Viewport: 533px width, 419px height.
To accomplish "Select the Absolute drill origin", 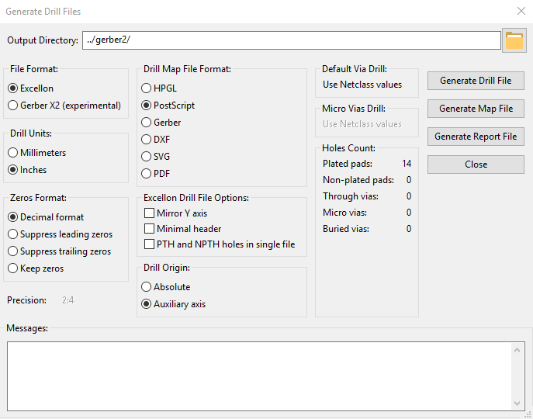I will pos(147,287).
